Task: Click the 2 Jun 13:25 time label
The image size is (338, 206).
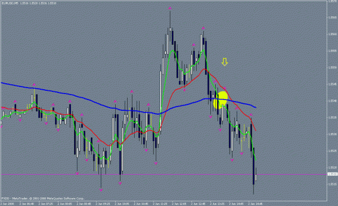Action: tap(217, 204)
